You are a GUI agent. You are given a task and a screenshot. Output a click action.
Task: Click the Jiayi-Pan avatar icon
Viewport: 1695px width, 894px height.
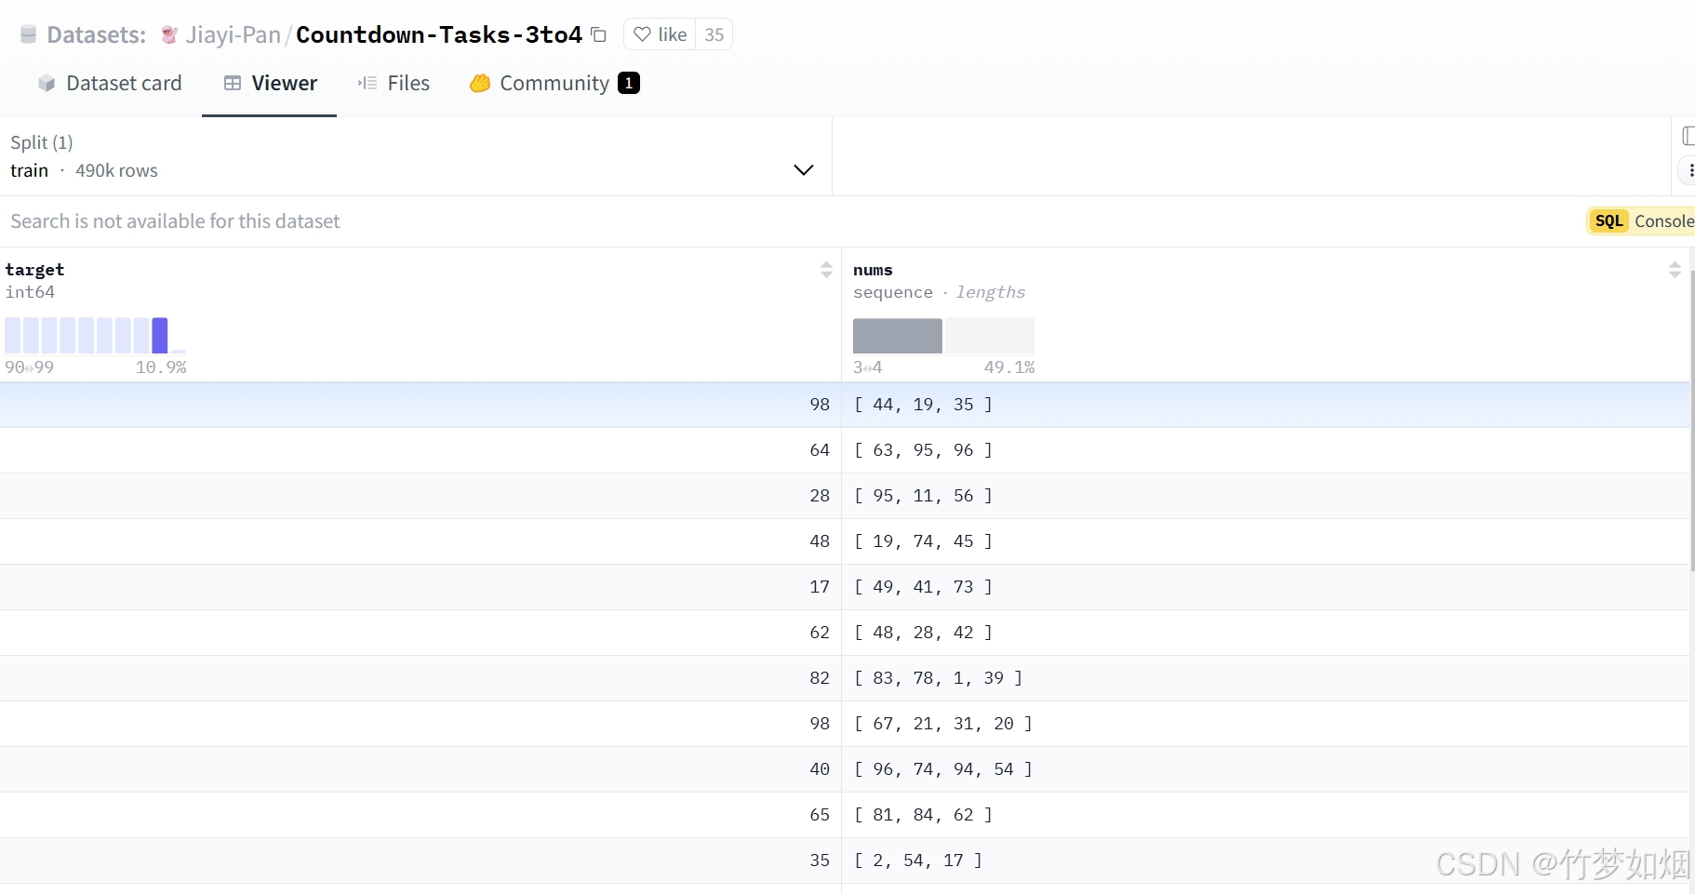(169, 34)
